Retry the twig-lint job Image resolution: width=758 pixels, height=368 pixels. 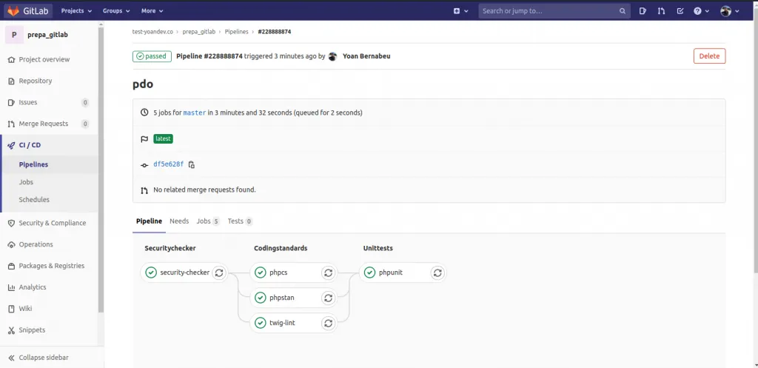click(328, 323)
